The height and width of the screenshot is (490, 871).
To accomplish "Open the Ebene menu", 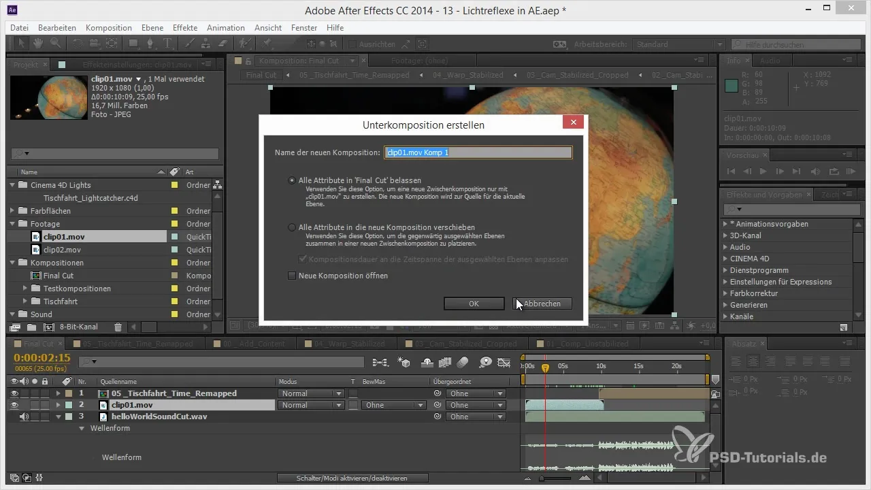I will pyautogui.click(x=152, y=28).
